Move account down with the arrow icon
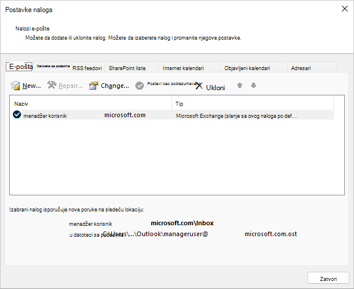The image size is (354, 289). click(x=253, y=86)
